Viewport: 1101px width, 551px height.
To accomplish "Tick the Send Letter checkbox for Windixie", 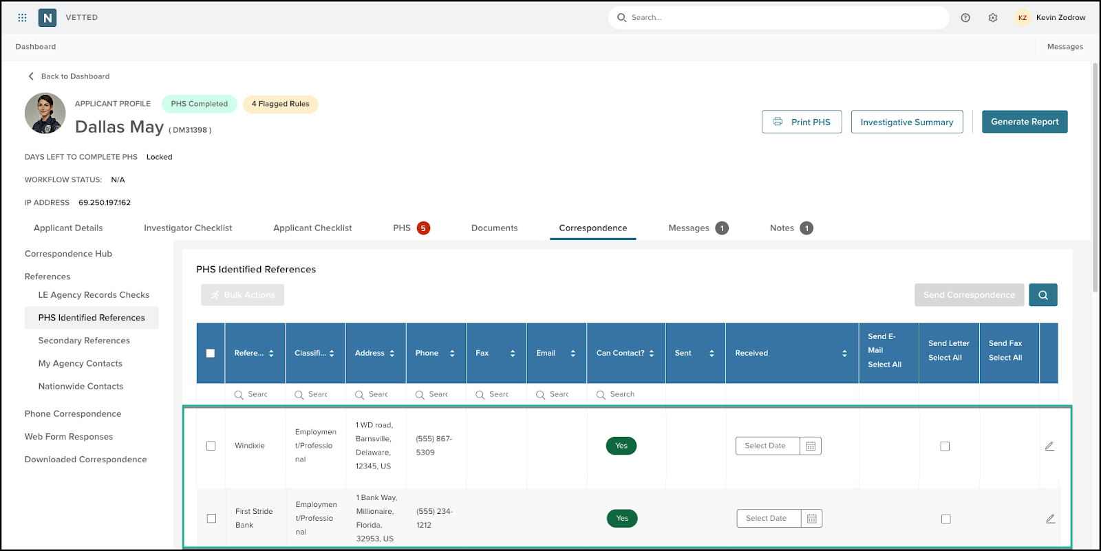I will (945, 446).
